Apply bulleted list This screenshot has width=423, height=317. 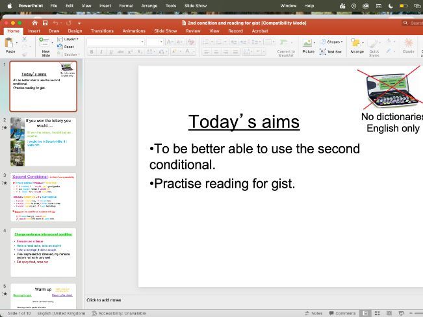[x=206, y=42]
